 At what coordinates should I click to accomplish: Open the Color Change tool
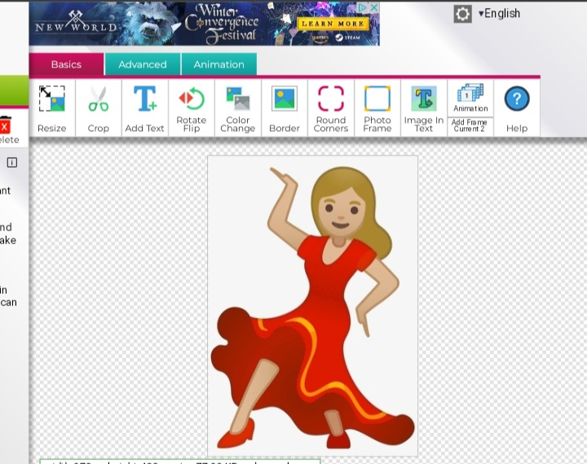click(237, 107)
